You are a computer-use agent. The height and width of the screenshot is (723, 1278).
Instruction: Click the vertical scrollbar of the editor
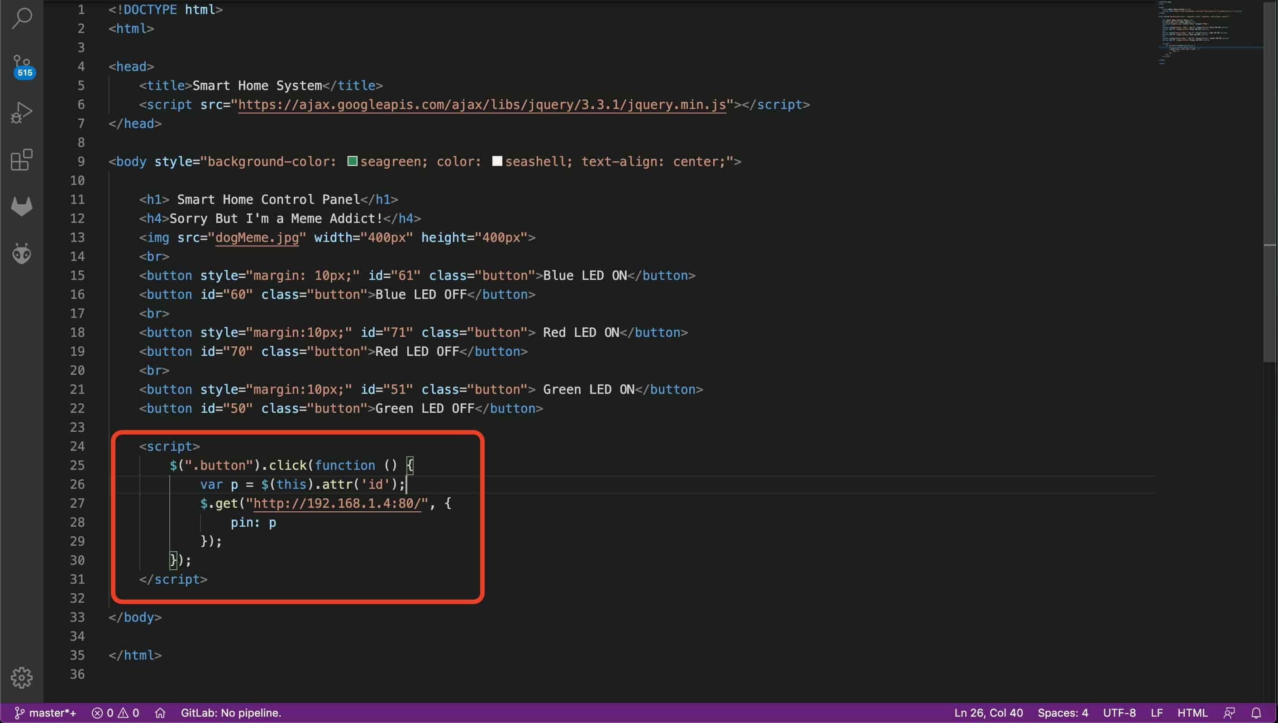click(1270, 181)
